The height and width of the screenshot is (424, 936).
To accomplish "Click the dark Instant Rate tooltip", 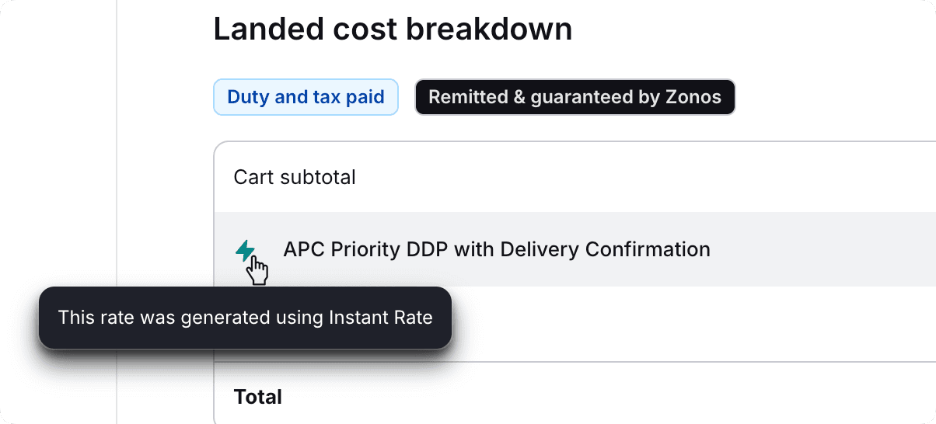I will click(x=245, y=318).
